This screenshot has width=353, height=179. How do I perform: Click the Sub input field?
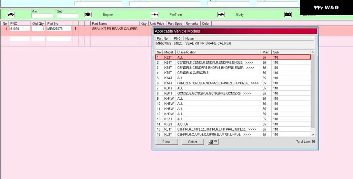[x=68, y=16]
